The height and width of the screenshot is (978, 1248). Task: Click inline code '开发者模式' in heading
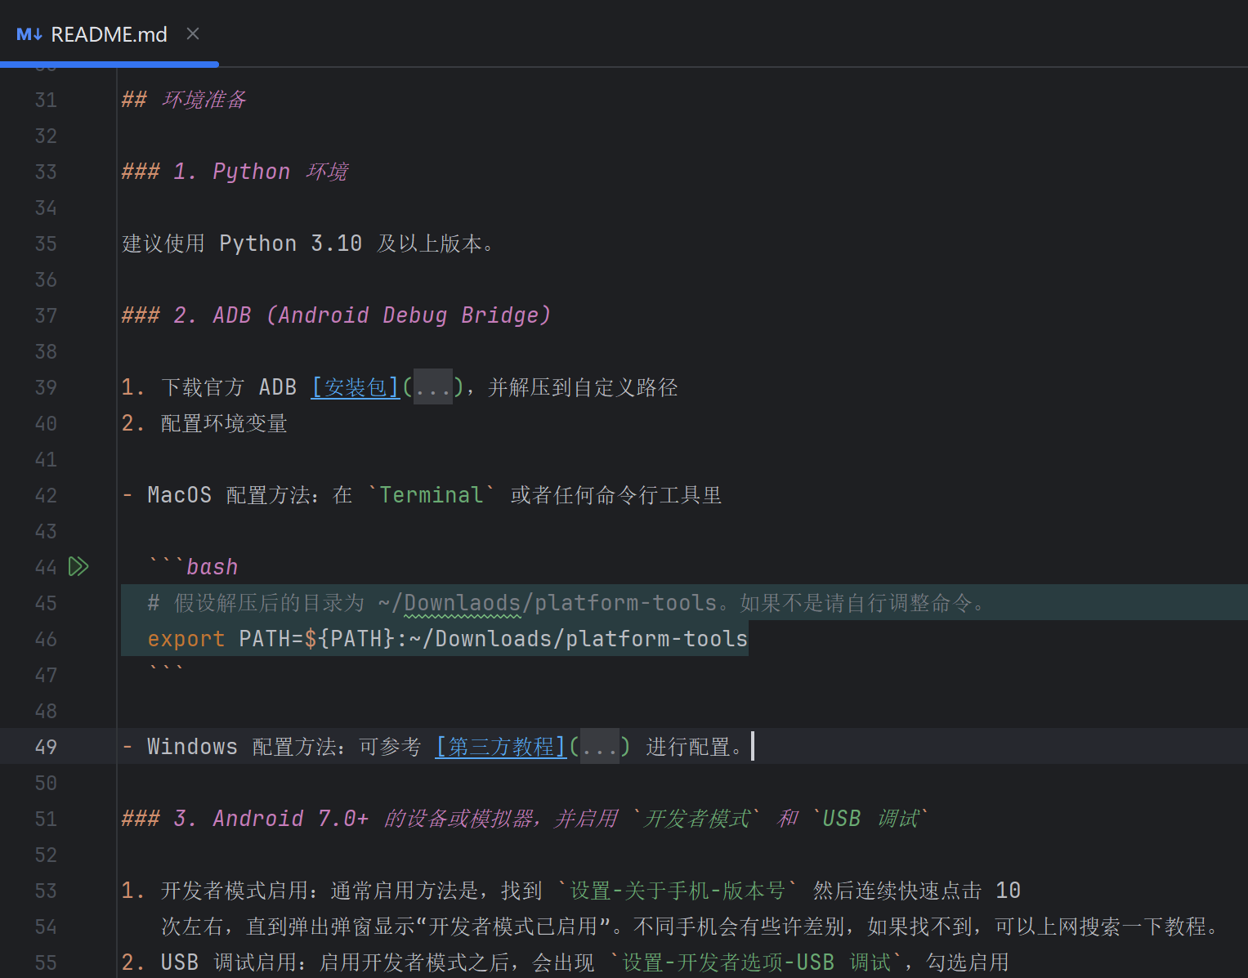tap(697, 819)
